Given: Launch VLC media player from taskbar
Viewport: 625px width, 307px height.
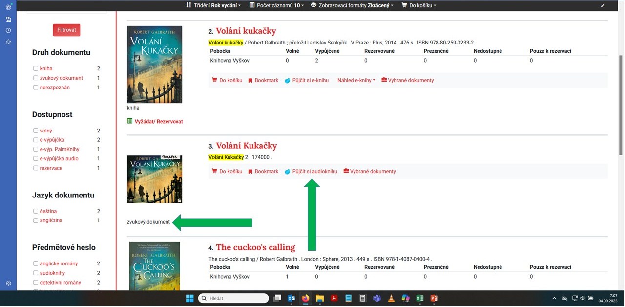Looking at the screenshot, I should [391, 298].
